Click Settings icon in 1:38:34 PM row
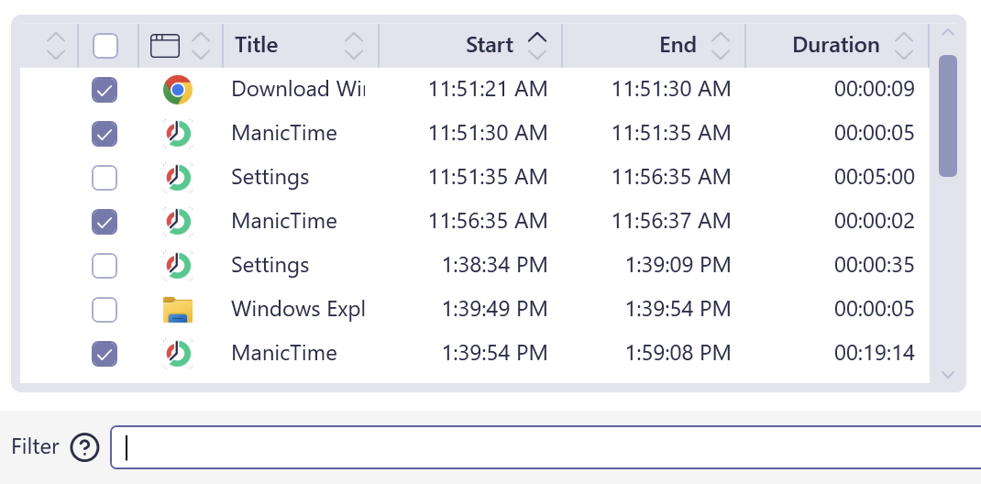981x484 pixels. pyautogui.click(x=178, y=266)
